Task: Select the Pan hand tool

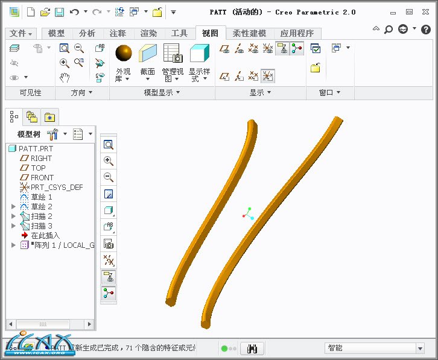Action: [x=65, y=77]
